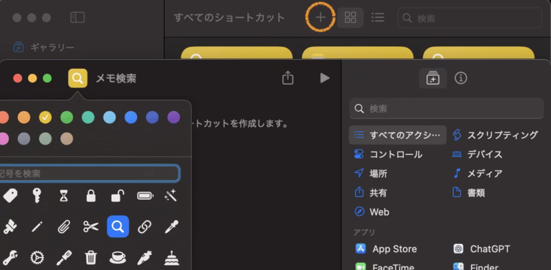Choose the tan color swatch
Image resolution: width=551 pixels, height=270 pixels.
(x=67, y=138)
